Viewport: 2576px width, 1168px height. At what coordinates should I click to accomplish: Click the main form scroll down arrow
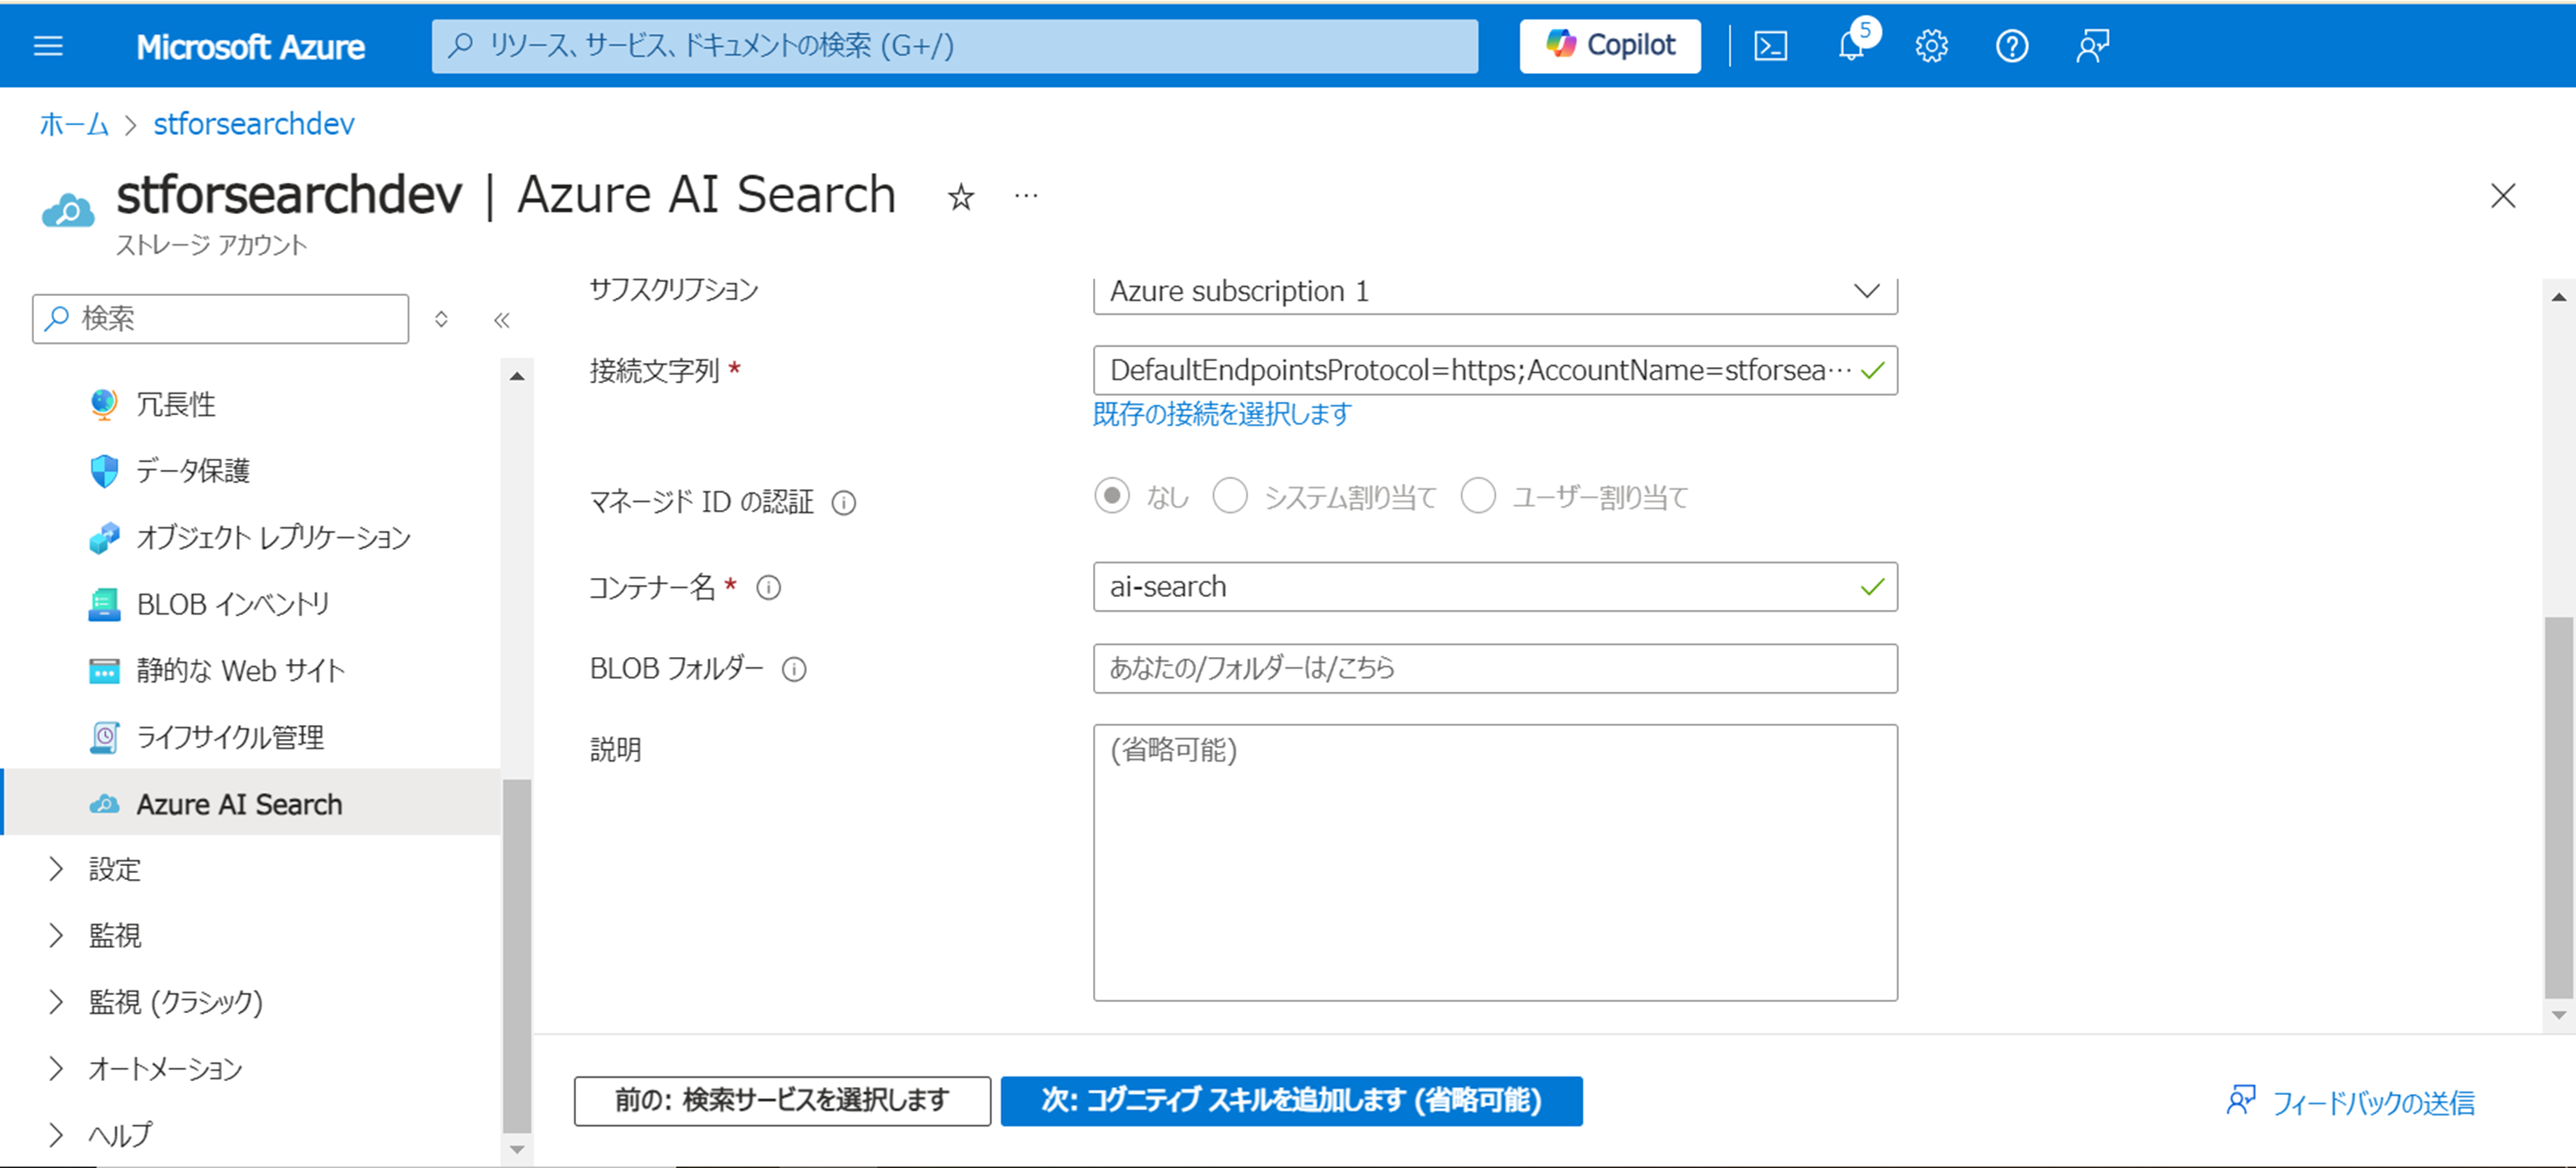click(2558, 1015)
